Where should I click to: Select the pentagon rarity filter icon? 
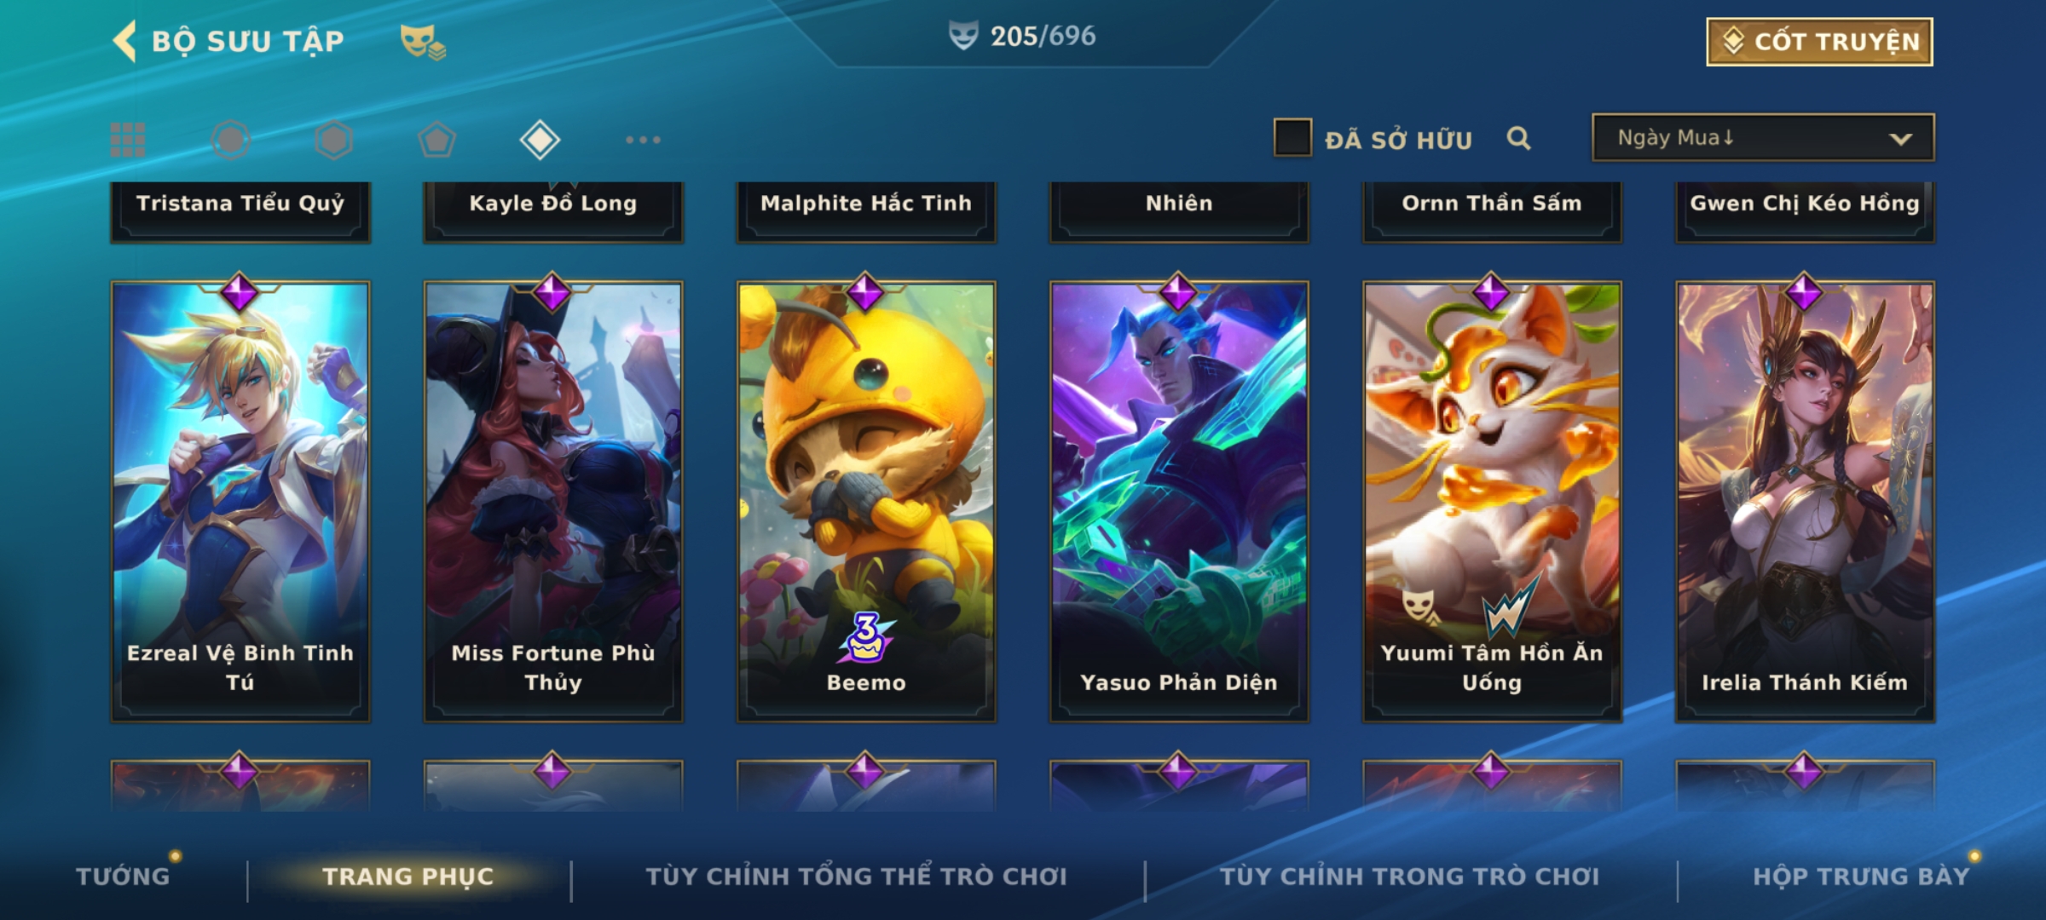click(436, 140)
